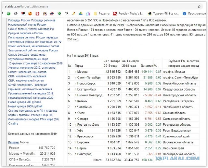Image resolution: width=208 pixels, height=168 pixels.
Task: Open the red square bookmark icon
Action: [38, 14]
